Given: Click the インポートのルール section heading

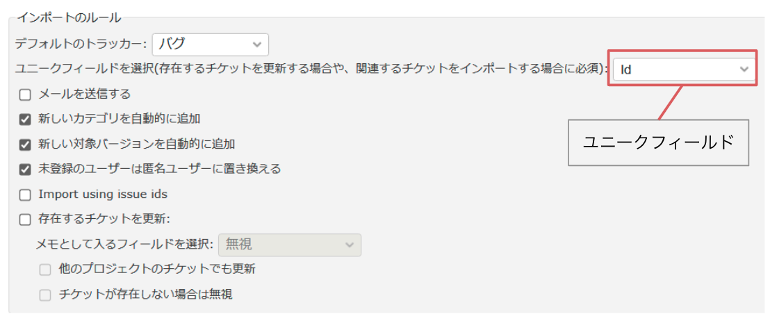Looking at the screenshot, I should (69, 17).
